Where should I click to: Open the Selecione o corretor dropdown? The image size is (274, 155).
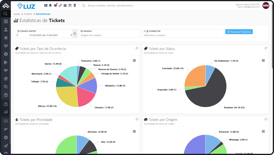183,33
